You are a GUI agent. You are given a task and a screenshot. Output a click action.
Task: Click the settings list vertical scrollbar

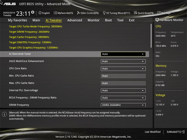151,36
